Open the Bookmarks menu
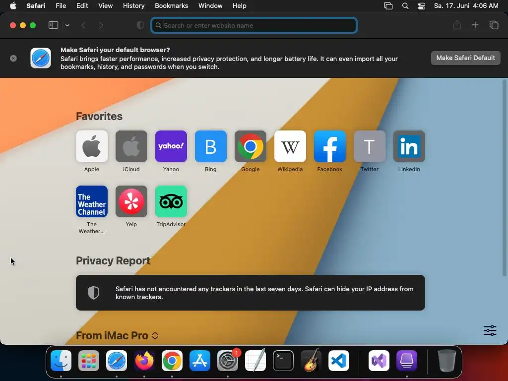 (x=171, y=6)
